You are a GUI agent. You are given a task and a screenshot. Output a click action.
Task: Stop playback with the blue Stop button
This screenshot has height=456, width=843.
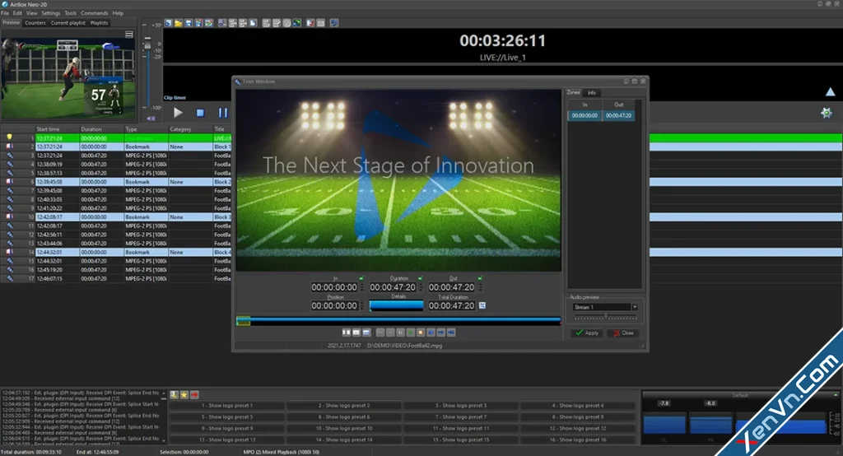(x=200, y=113)
